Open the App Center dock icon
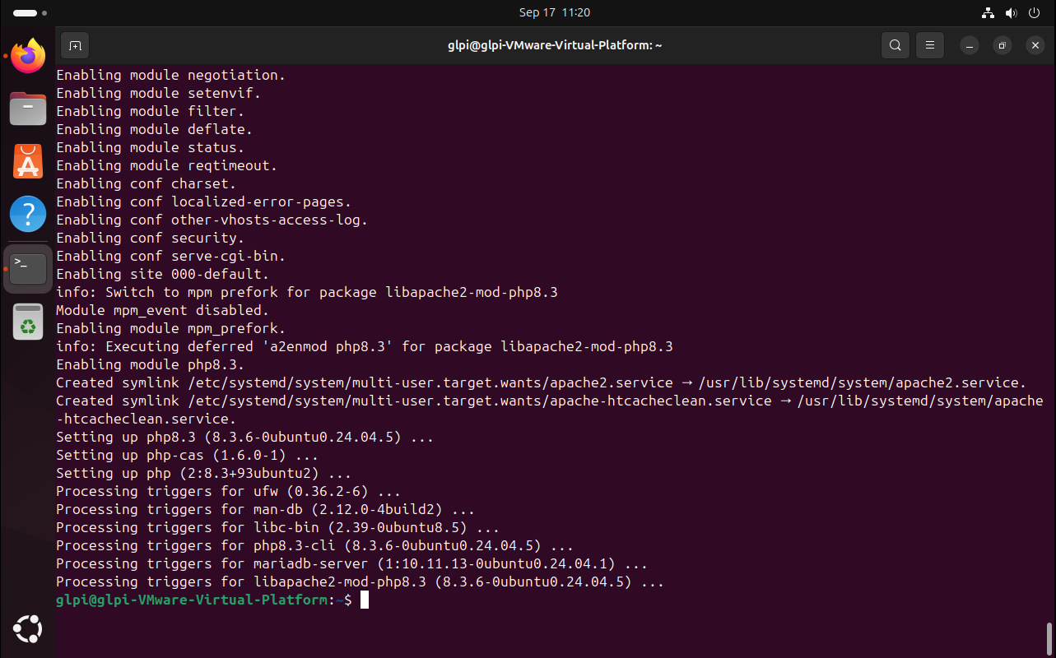This screenshot has height=658, width=1056. (x=28, y=162)
